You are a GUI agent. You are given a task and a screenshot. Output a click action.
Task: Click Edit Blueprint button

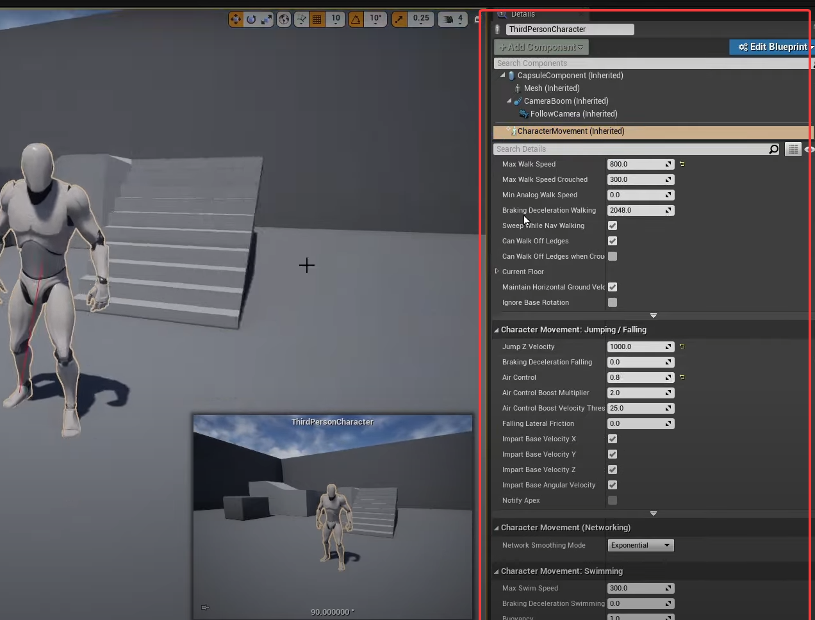[x=772, y=47]
